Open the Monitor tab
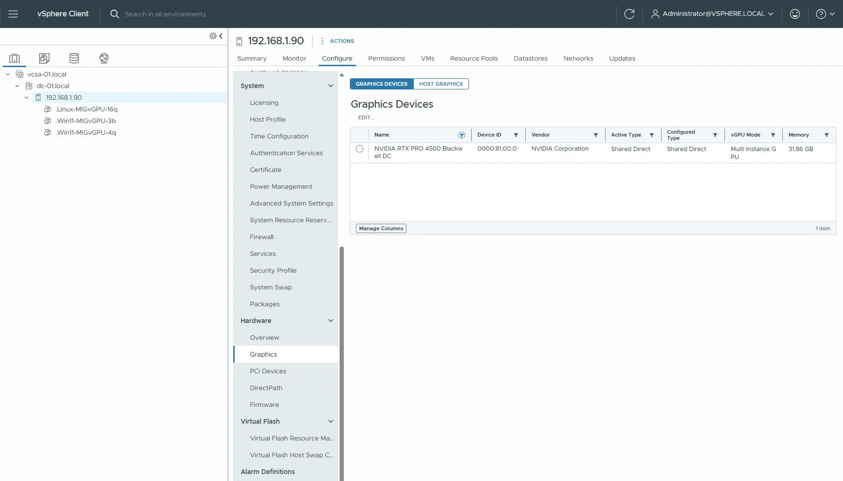Viewport: 843px width, 481px height. [294, 58]
